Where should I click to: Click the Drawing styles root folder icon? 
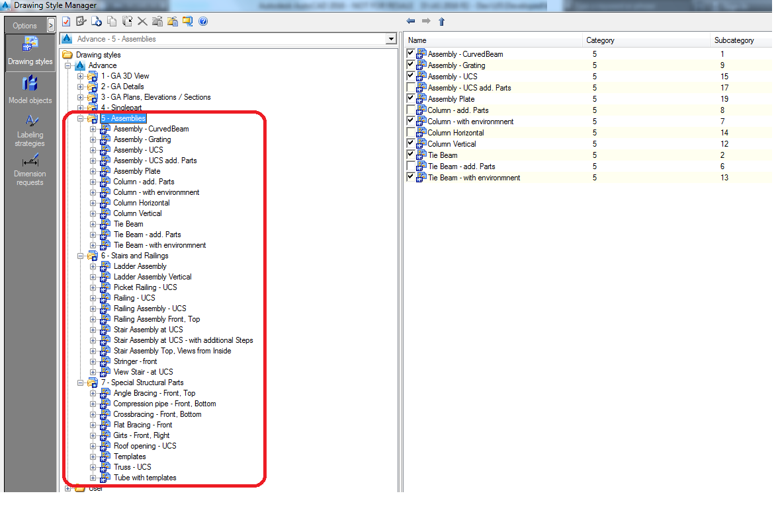[x=67, y=55]
